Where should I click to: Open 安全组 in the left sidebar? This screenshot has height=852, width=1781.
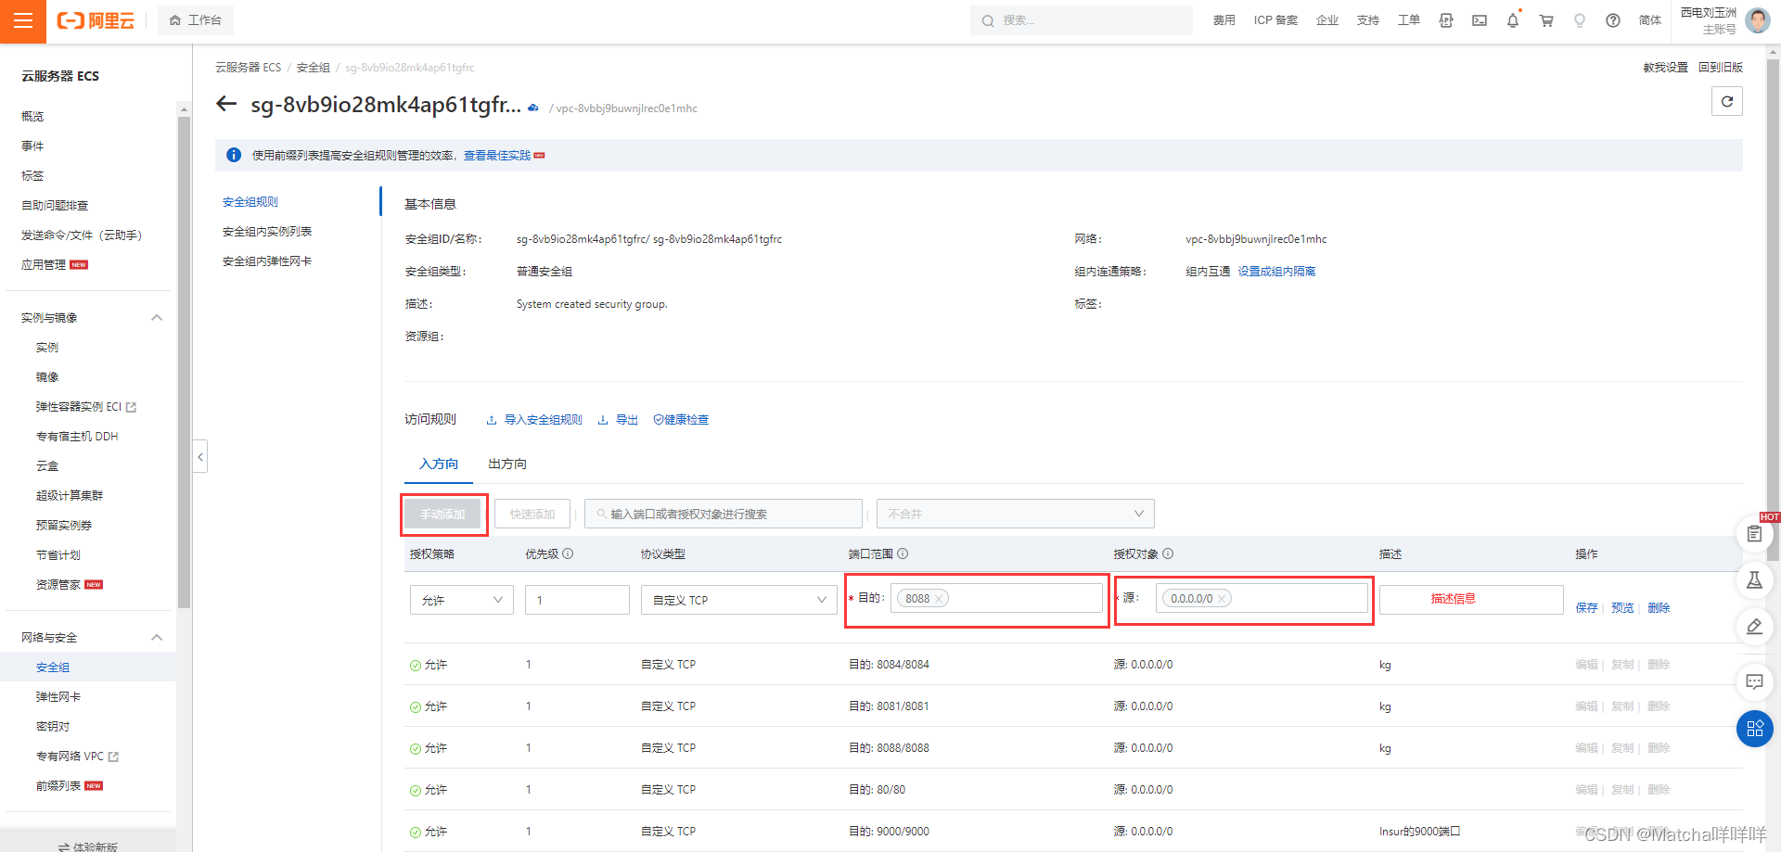tap(53, 668)
